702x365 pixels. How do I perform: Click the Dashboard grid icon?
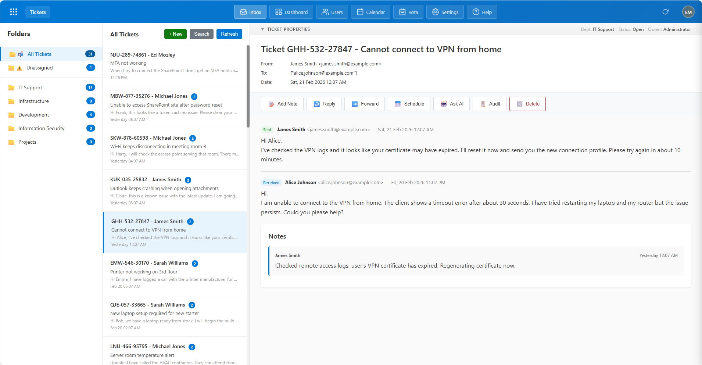(279, 12)
